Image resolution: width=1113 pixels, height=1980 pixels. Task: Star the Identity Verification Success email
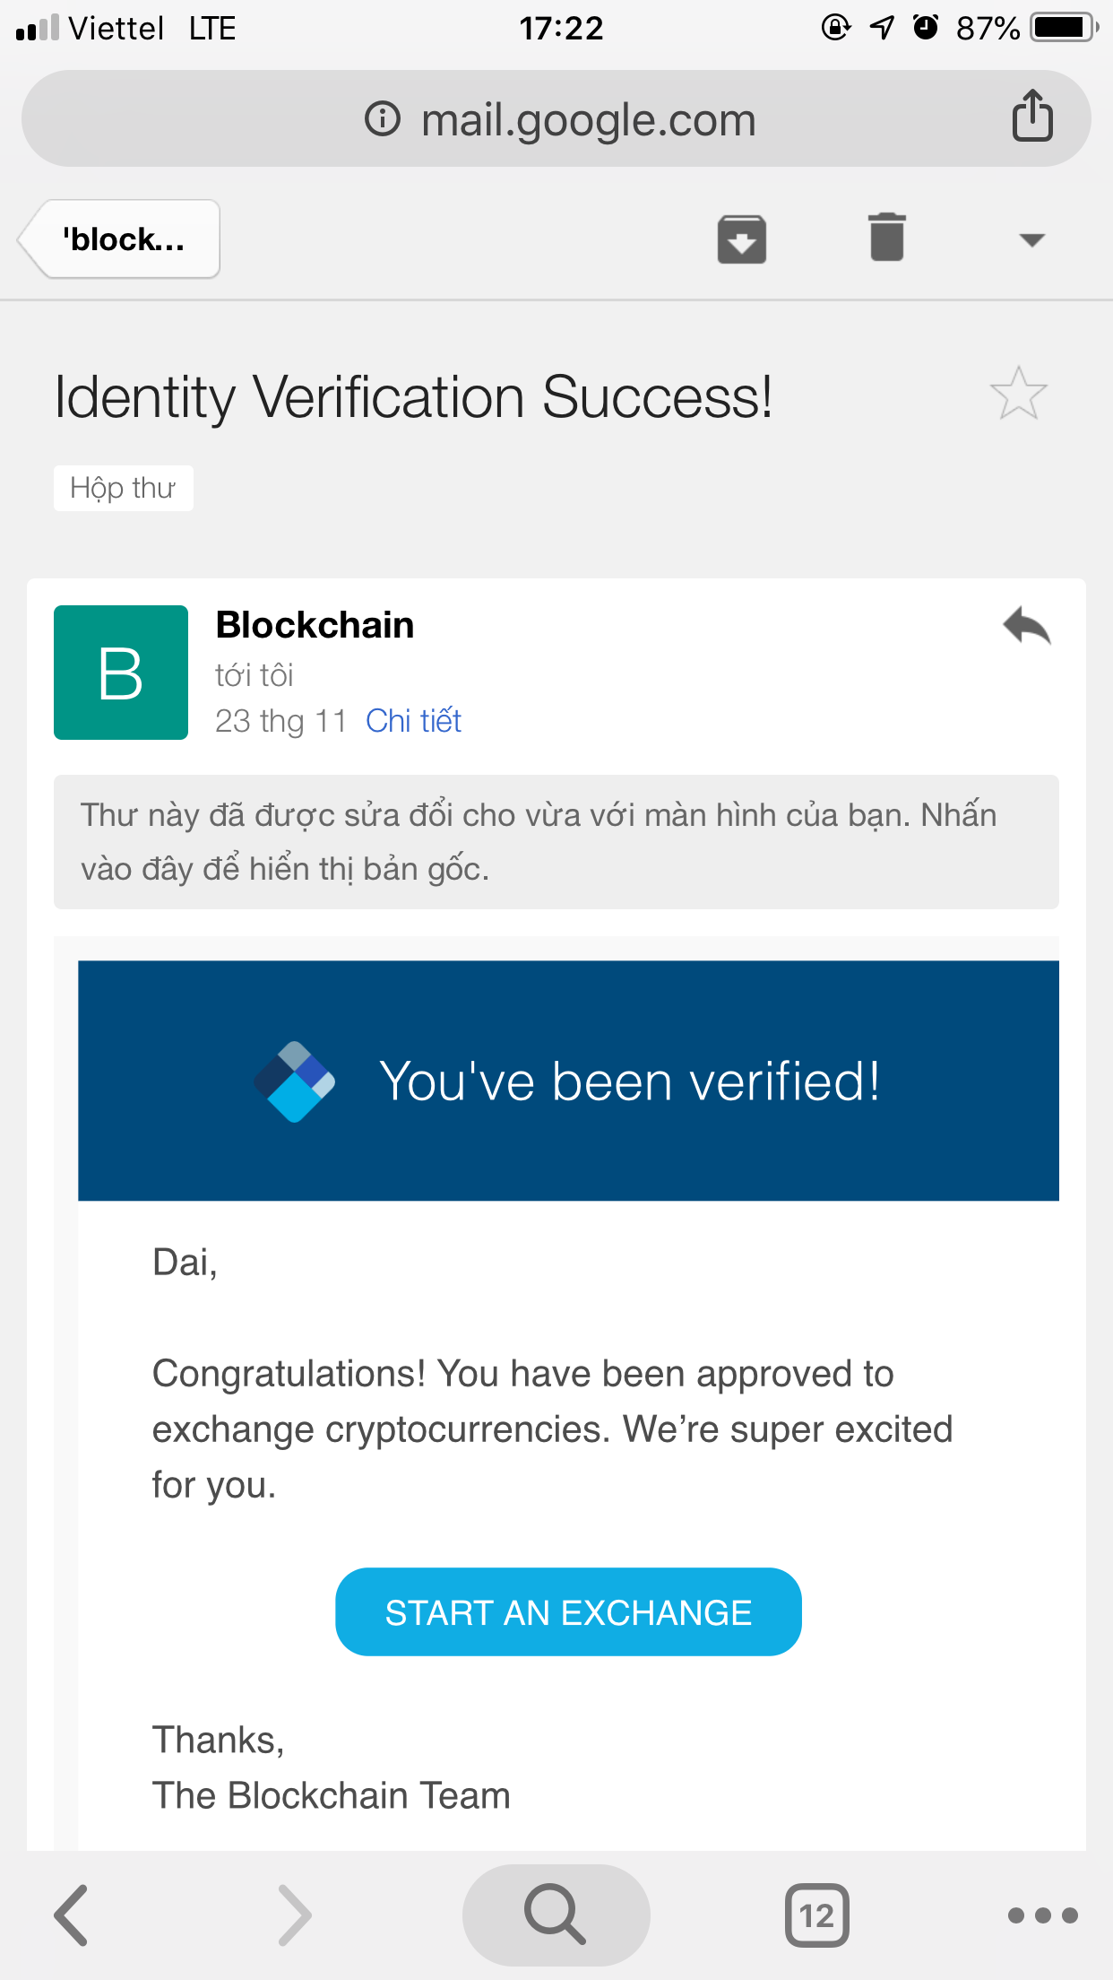click(x=1018, y=394)
